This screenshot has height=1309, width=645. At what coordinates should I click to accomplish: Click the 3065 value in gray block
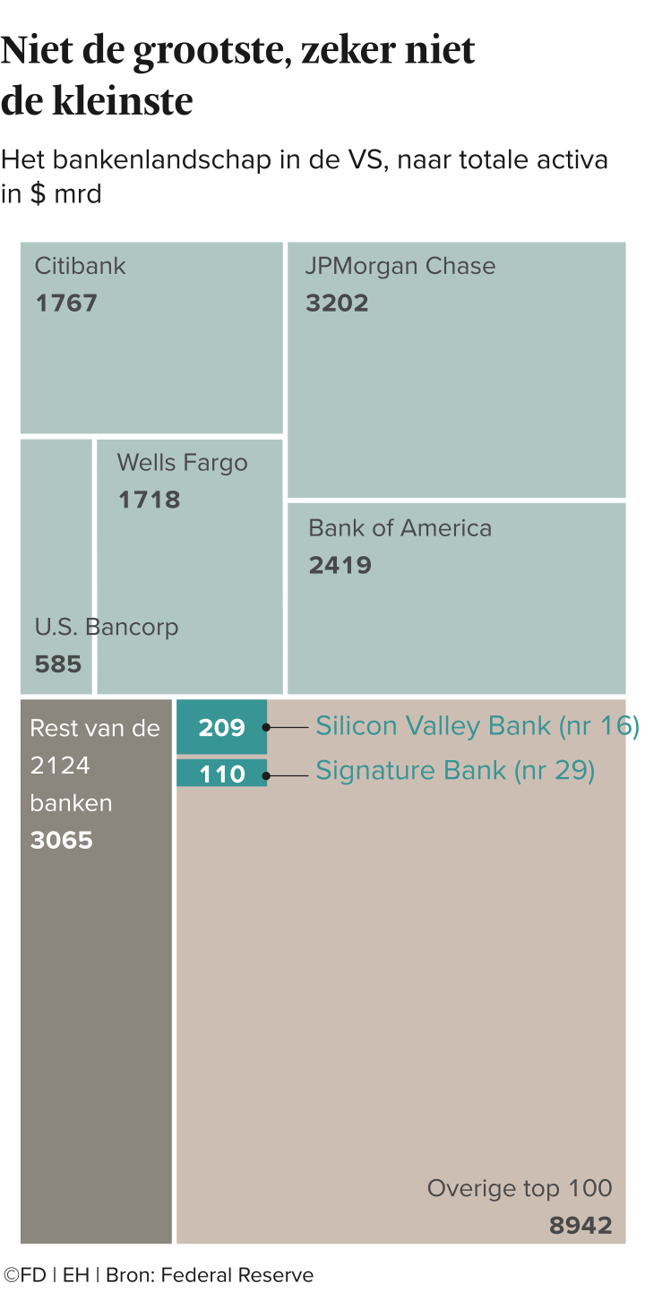(x=62, y=840)
